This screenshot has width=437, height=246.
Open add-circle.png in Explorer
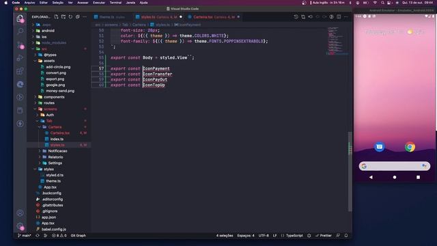click(59, 67)
